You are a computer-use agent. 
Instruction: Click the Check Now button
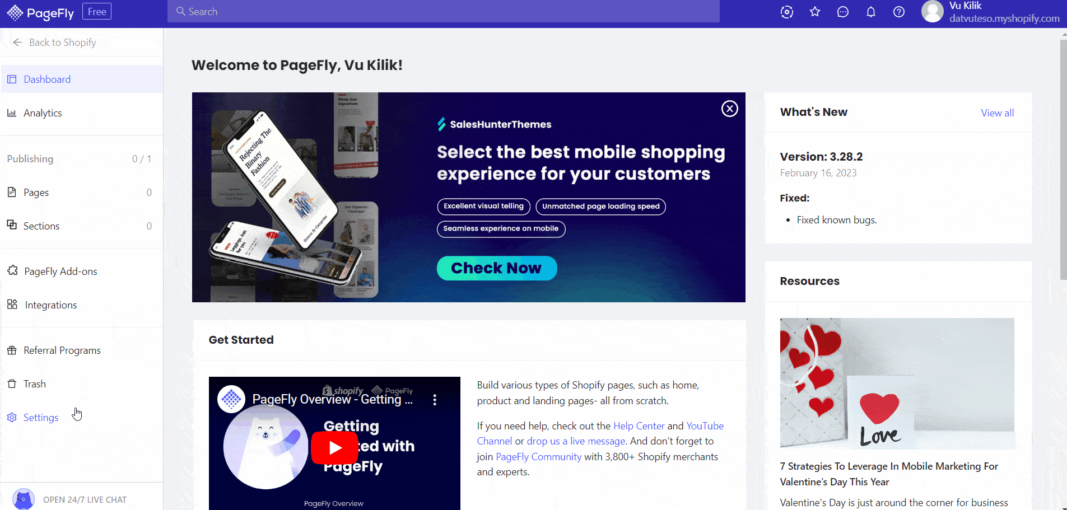coord(496,268)
